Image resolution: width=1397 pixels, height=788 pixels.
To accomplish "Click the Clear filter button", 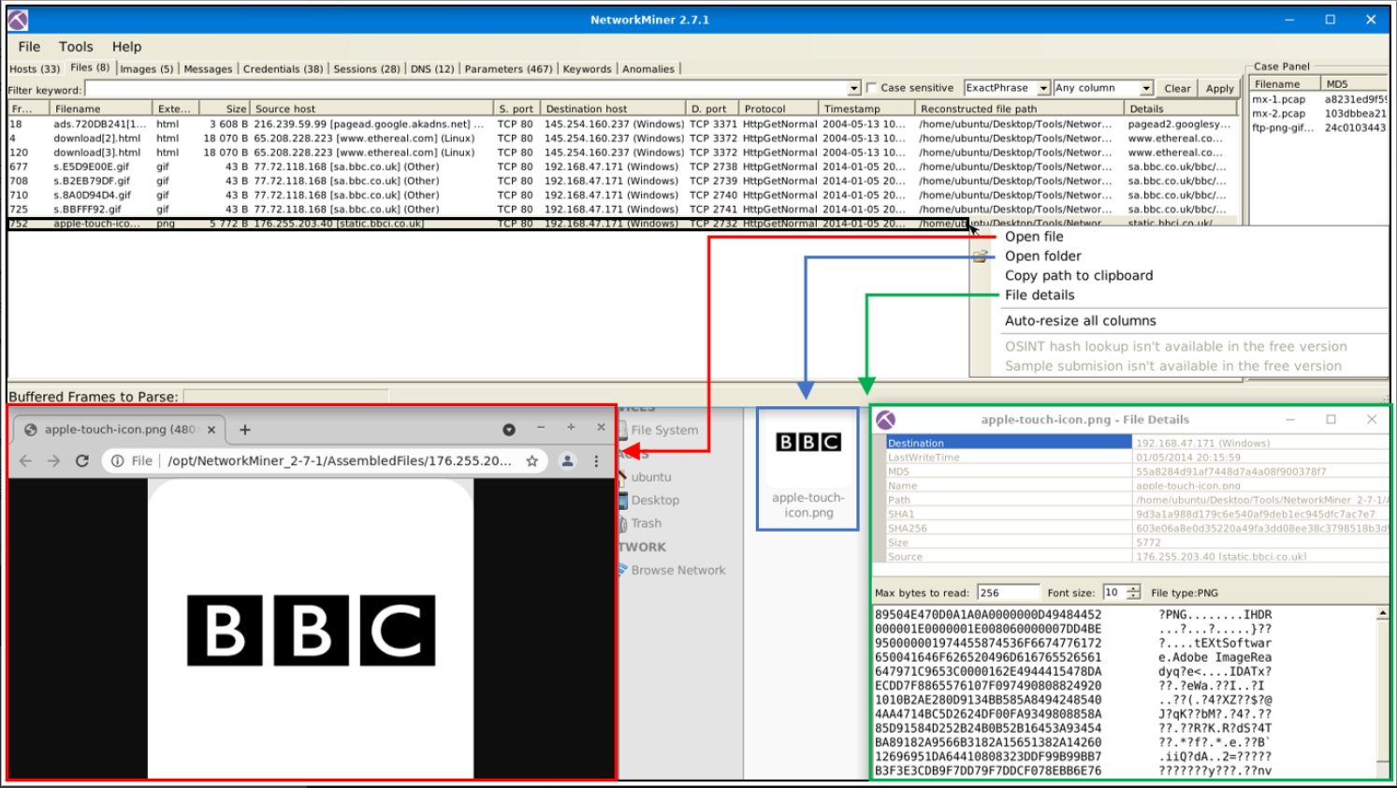I will point(1177,89).
